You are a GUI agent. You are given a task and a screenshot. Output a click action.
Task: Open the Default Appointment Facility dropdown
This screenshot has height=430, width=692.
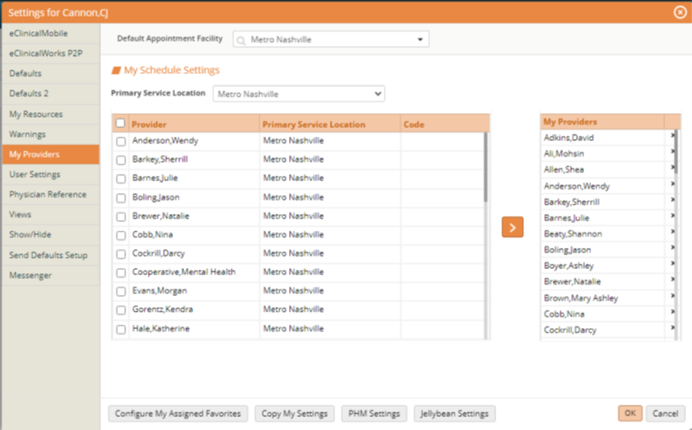point(420,40)
